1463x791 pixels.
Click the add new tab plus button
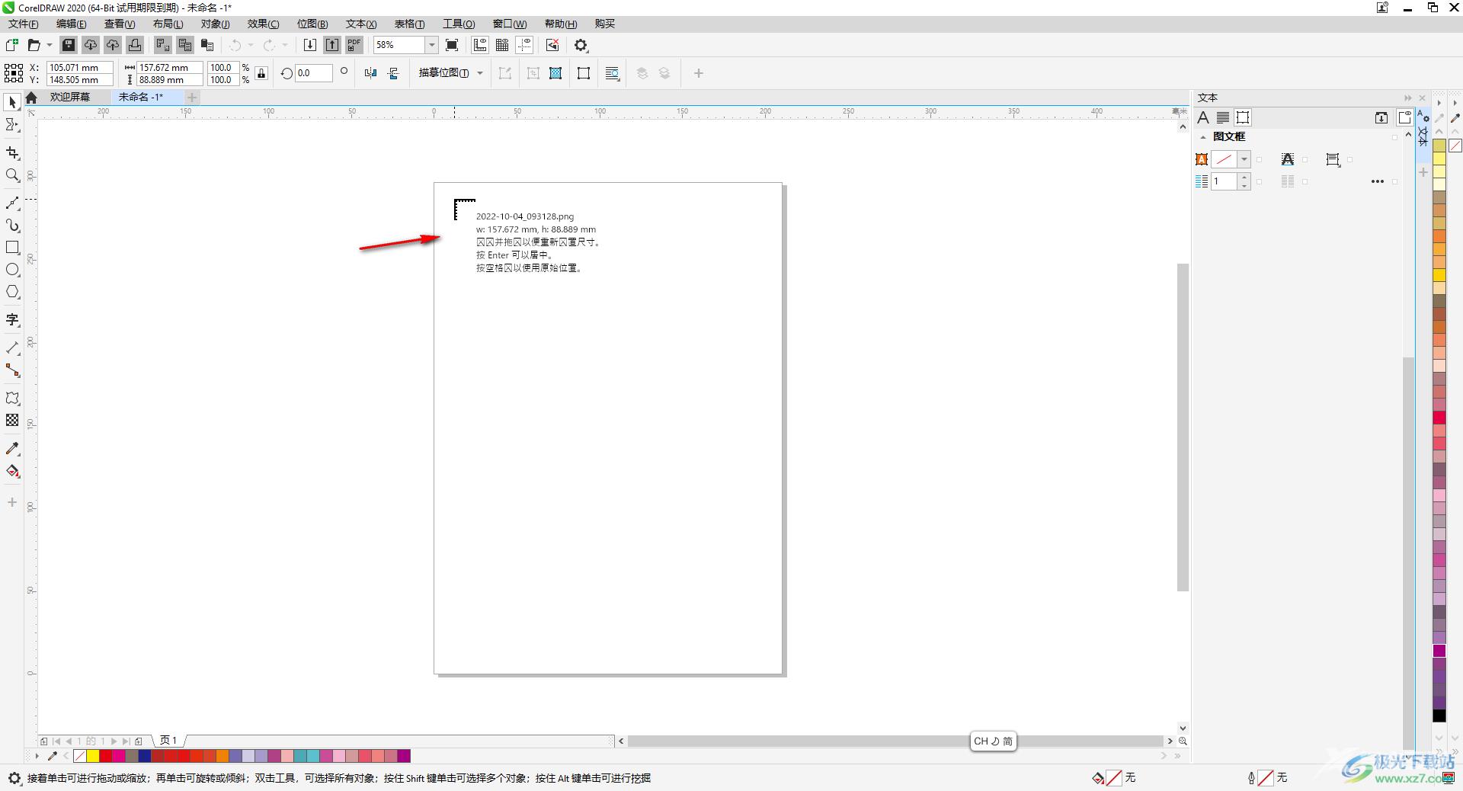192,97
